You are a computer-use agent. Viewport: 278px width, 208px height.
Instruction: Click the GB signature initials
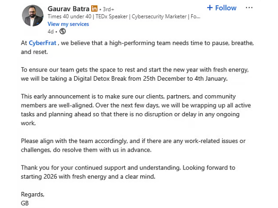pyautogui.click(x=25, y=203)
